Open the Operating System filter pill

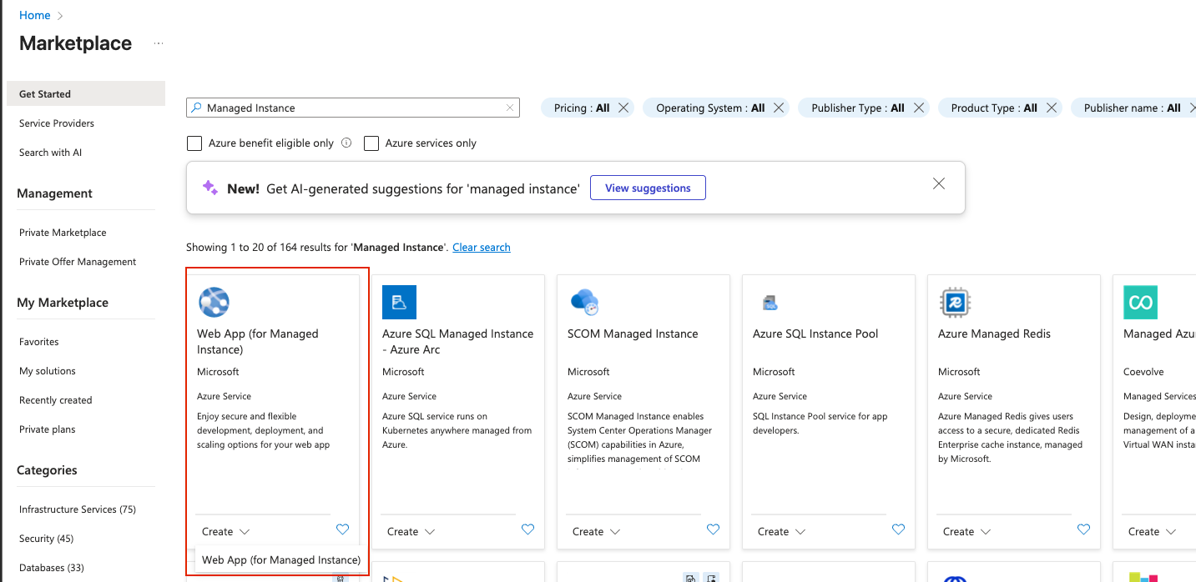point(709,108)
